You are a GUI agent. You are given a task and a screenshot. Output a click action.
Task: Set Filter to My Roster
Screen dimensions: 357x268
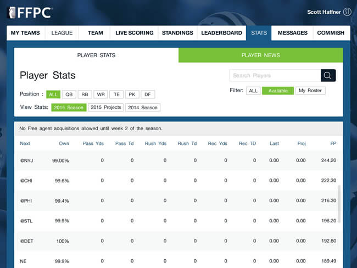pyautogui.click(x=310, y=91)
